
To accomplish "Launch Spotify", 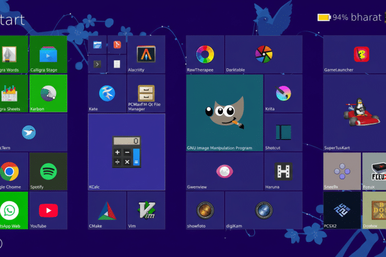I will tap(48, 171).
